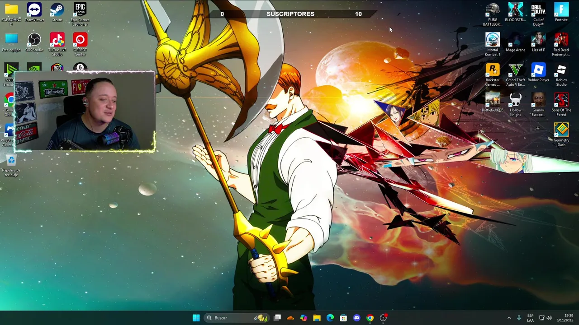579x325 pixels.
Task: Open Microsoft Store from the taskbar
Action: 343,318
